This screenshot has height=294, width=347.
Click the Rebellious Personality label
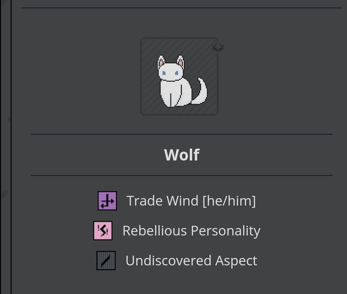191,231
